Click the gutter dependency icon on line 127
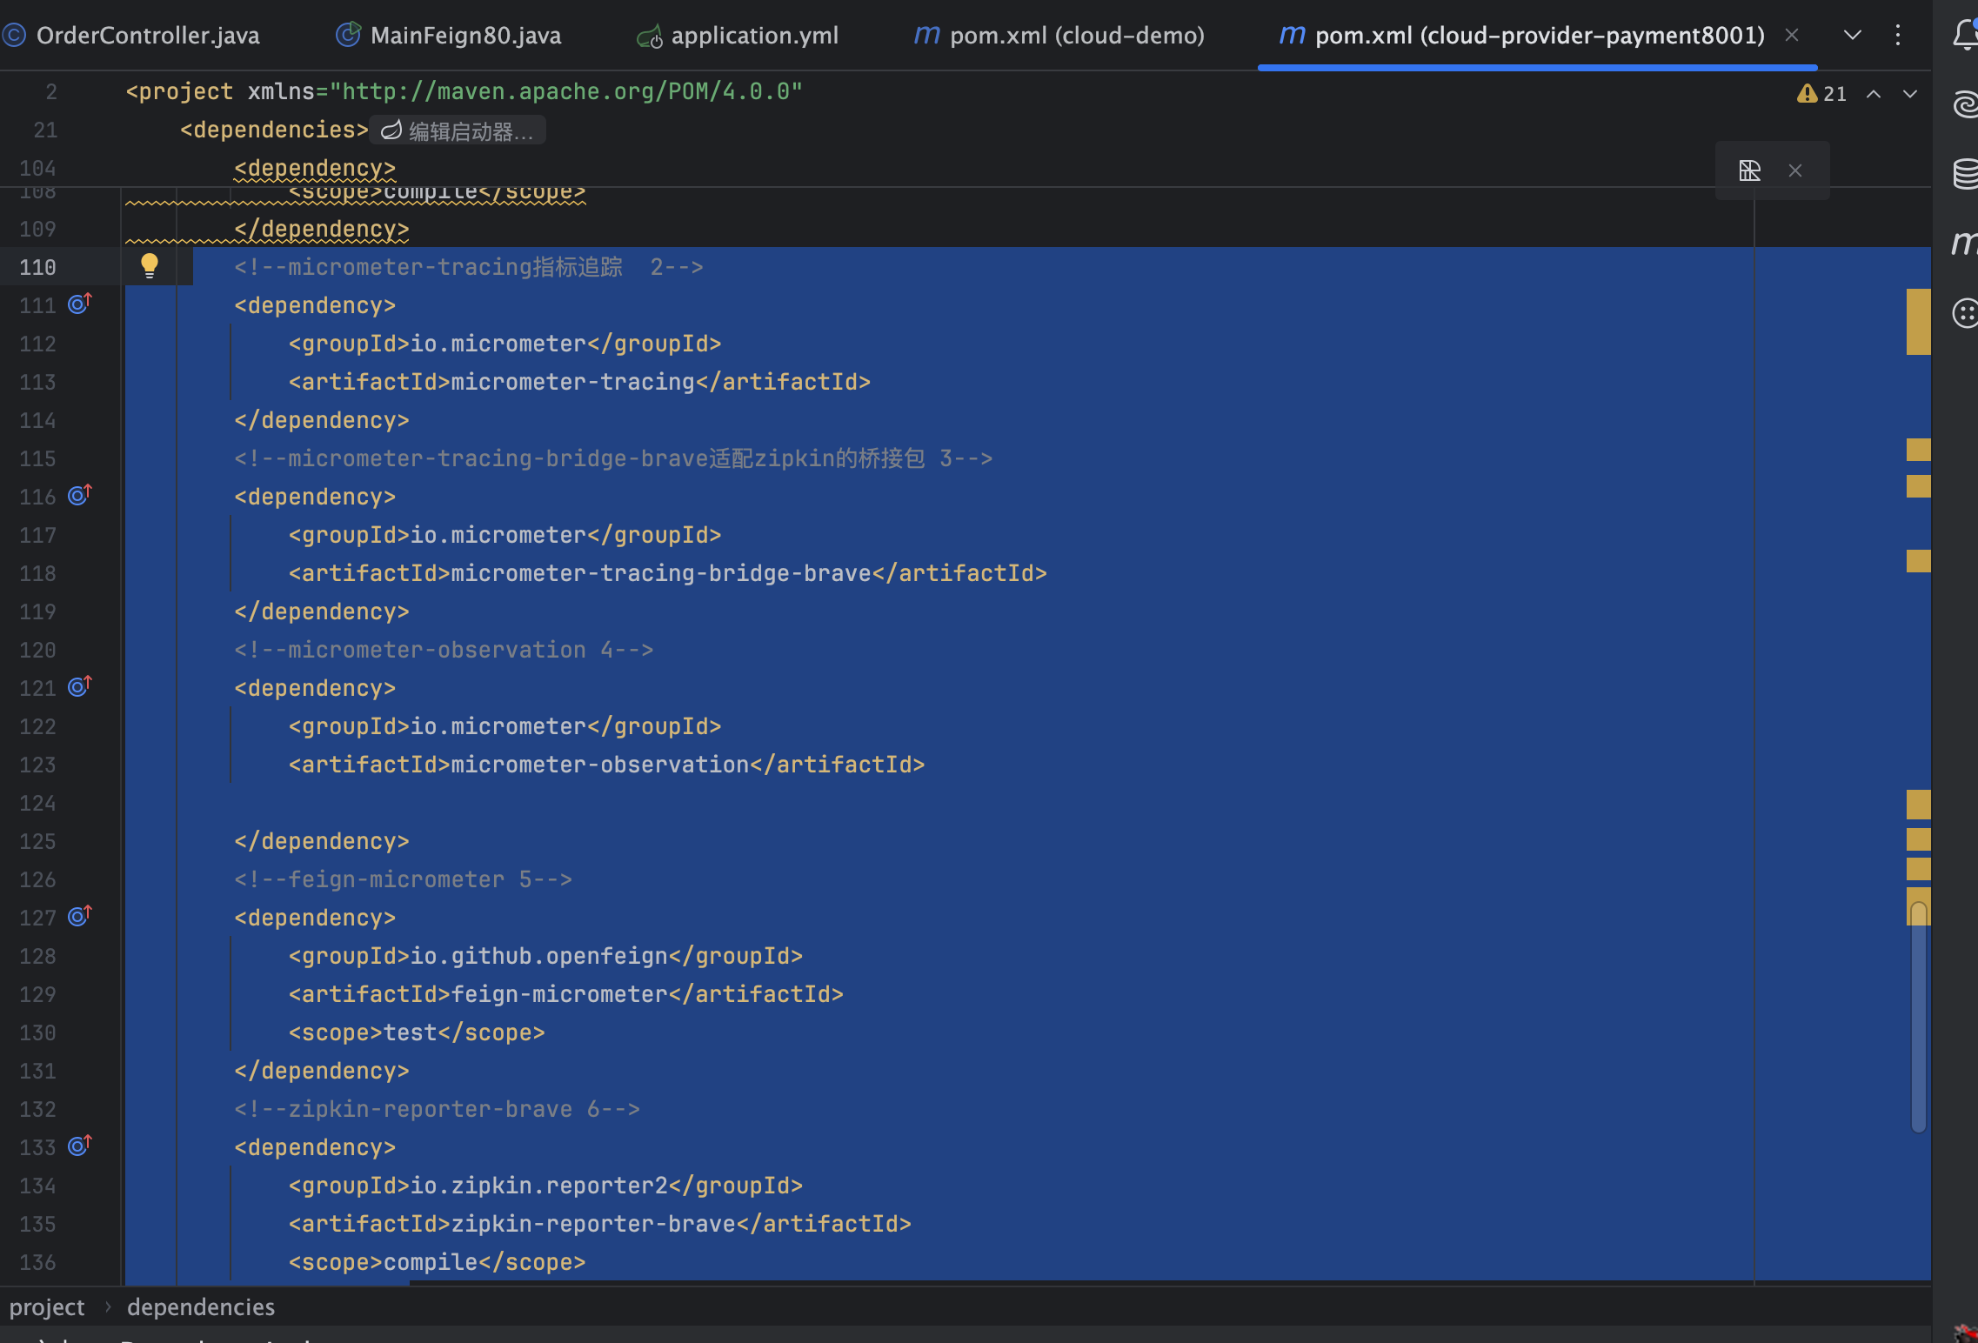Image resolution: width=1978 pixels, height=1343 pixels. click(x=79, y=916)
